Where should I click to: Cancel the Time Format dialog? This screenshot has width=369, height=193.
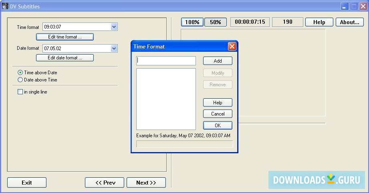point(218,114)
